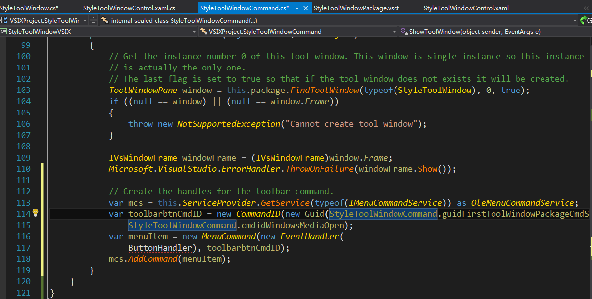Switch to the StyleToolWindow.cs tab

(x=29, y=8)
